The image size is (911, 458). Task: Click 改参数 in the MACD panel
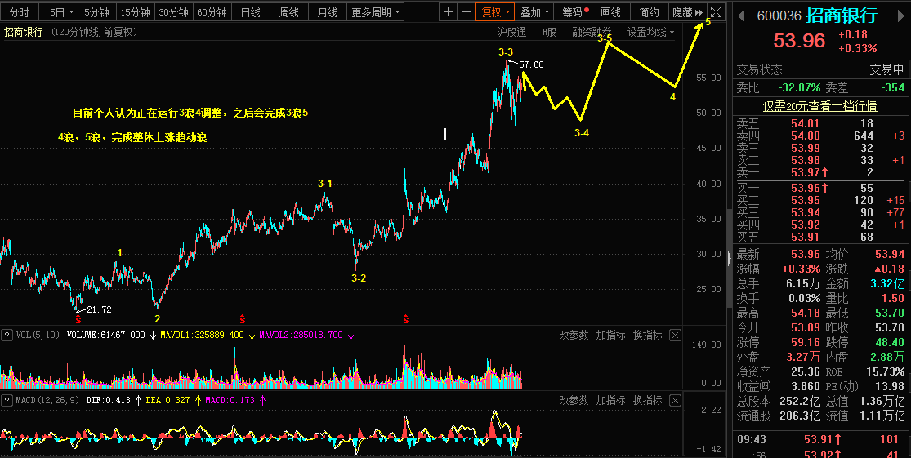pyautogui.click(x=574, y=400)
